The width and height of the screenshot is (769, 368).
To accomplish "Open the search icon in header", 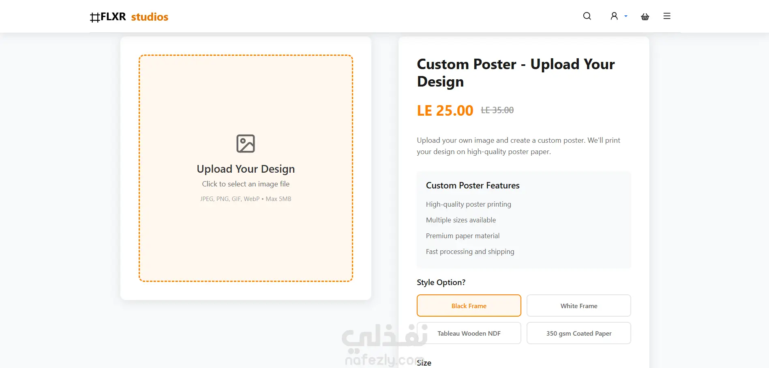I will tap(587, 16).
